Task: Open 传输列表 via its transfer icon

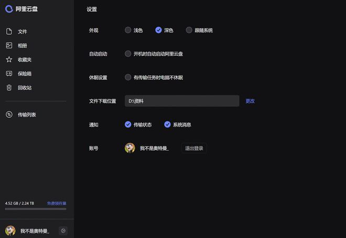Action: [x=9, y=115]
